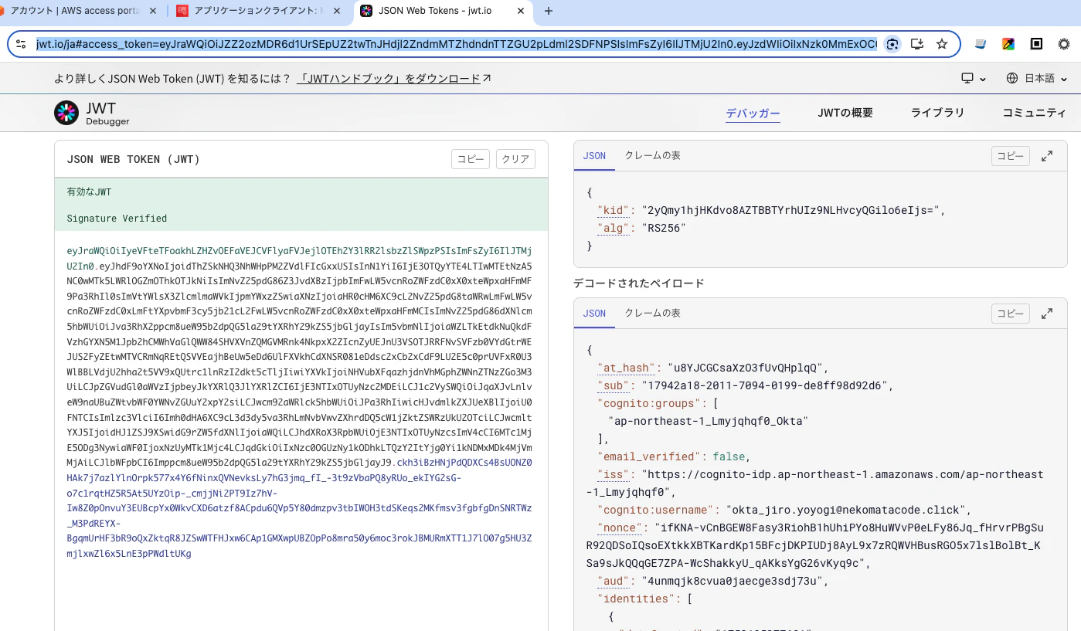Open a new browser tab
The width and height of the screenshot is (1081, 631).
(549, 11)
